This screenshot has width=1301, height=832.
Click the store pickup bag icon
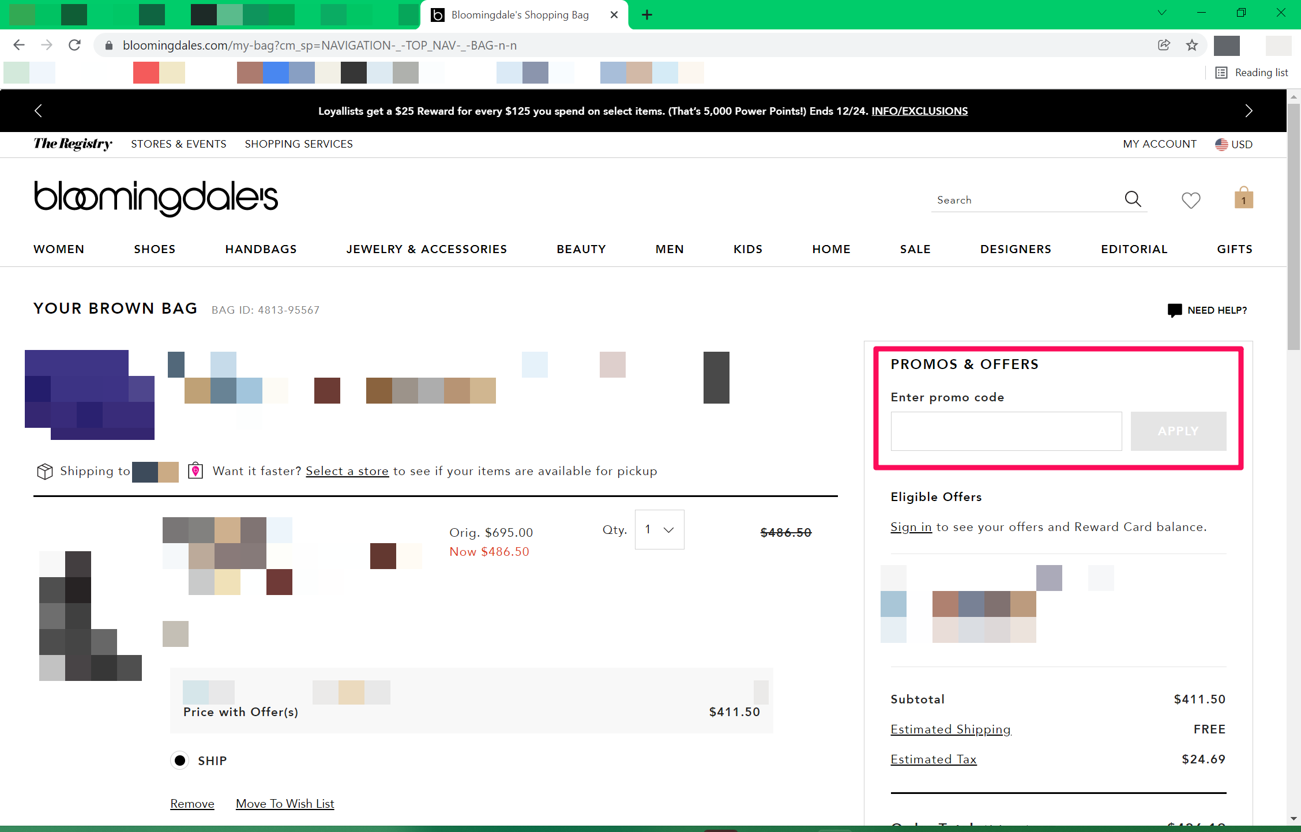pyautogui.click(x=195, y=470)
